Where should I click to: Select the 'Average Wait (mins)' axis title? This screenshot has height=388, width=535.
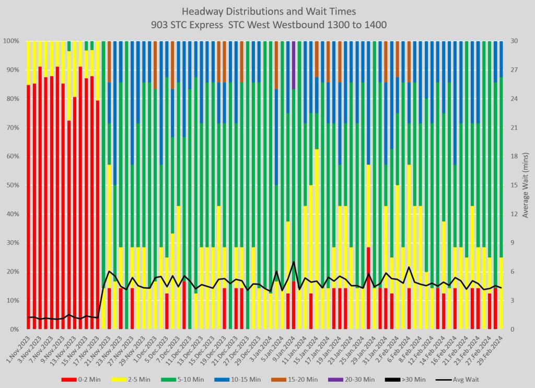[525, 185]
